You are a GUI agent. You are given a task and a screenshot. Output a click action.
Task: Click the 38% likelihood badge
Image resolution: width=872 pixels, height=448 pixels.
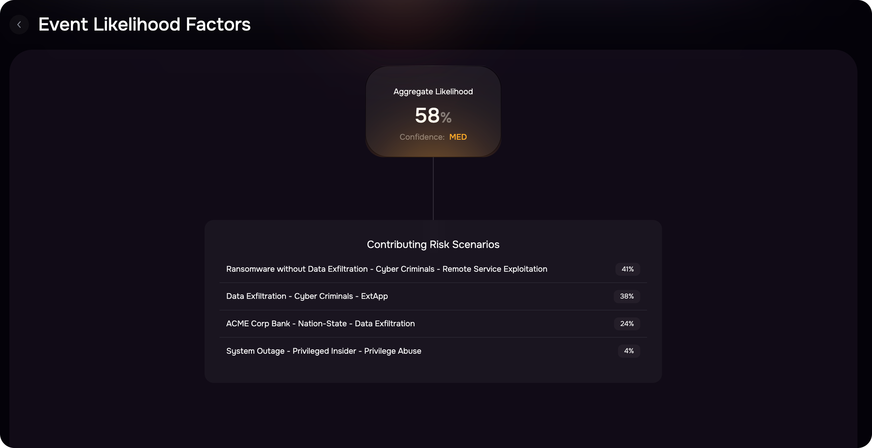tap(627, 296)
